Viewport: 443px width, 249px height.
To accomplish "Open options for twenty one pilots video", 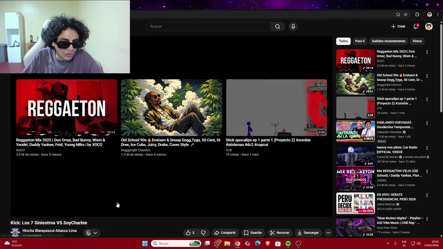I will point(427,148).
